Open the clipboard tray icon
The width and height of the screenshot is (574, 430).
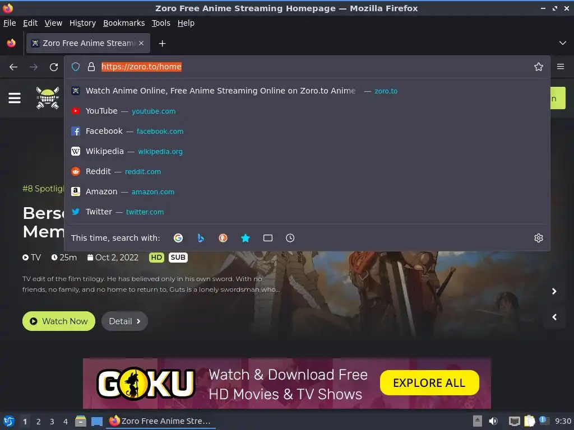(530, 421)
